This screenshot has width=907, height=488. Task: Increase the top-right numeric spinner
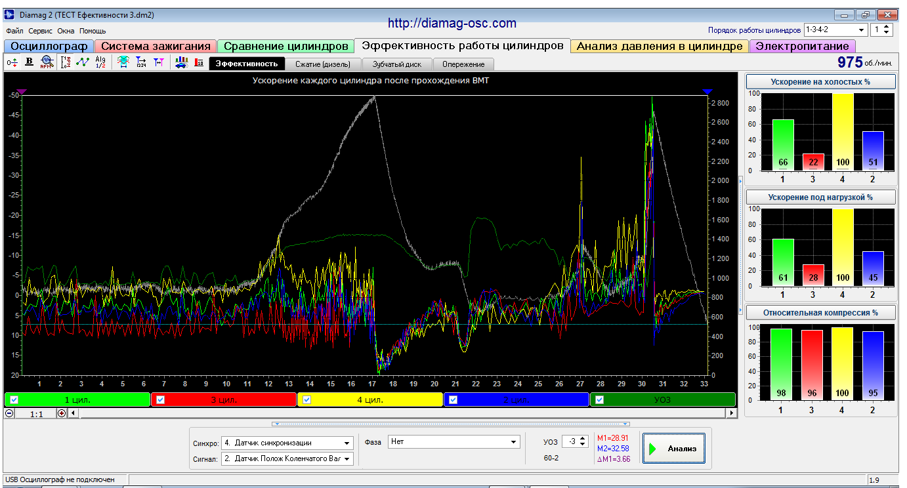887,27
